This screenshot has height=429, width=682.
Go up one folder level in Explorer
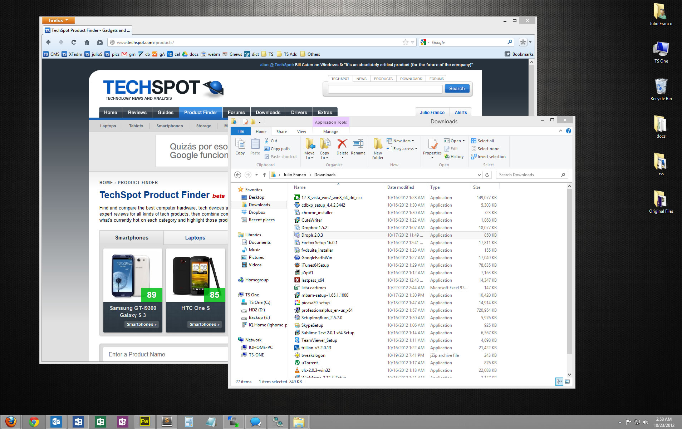pos(265,175)
